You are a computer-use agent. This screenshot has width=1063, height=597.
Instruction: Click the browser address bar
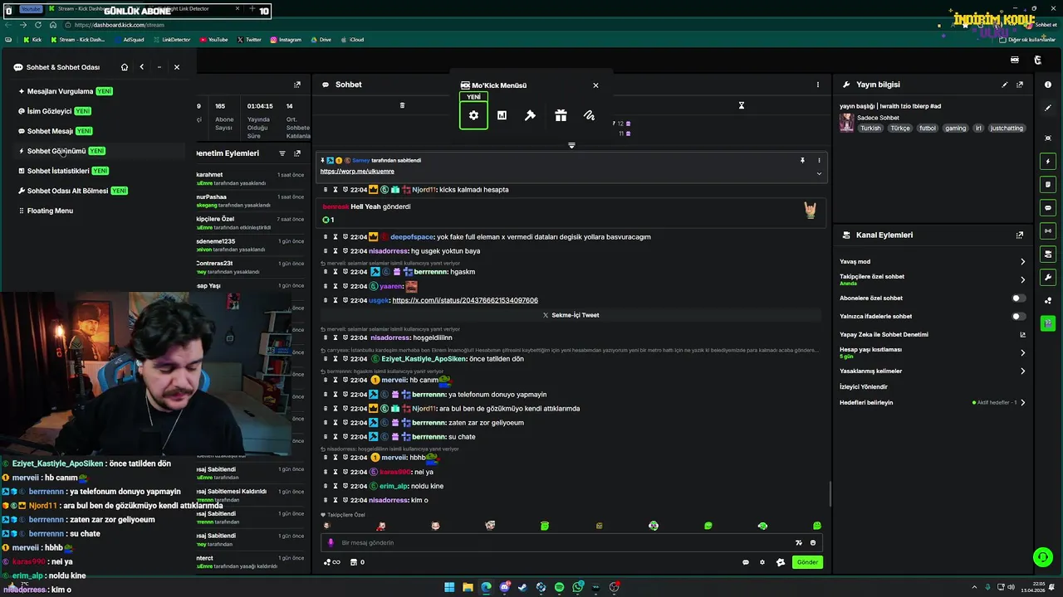[x=498, y=25]
